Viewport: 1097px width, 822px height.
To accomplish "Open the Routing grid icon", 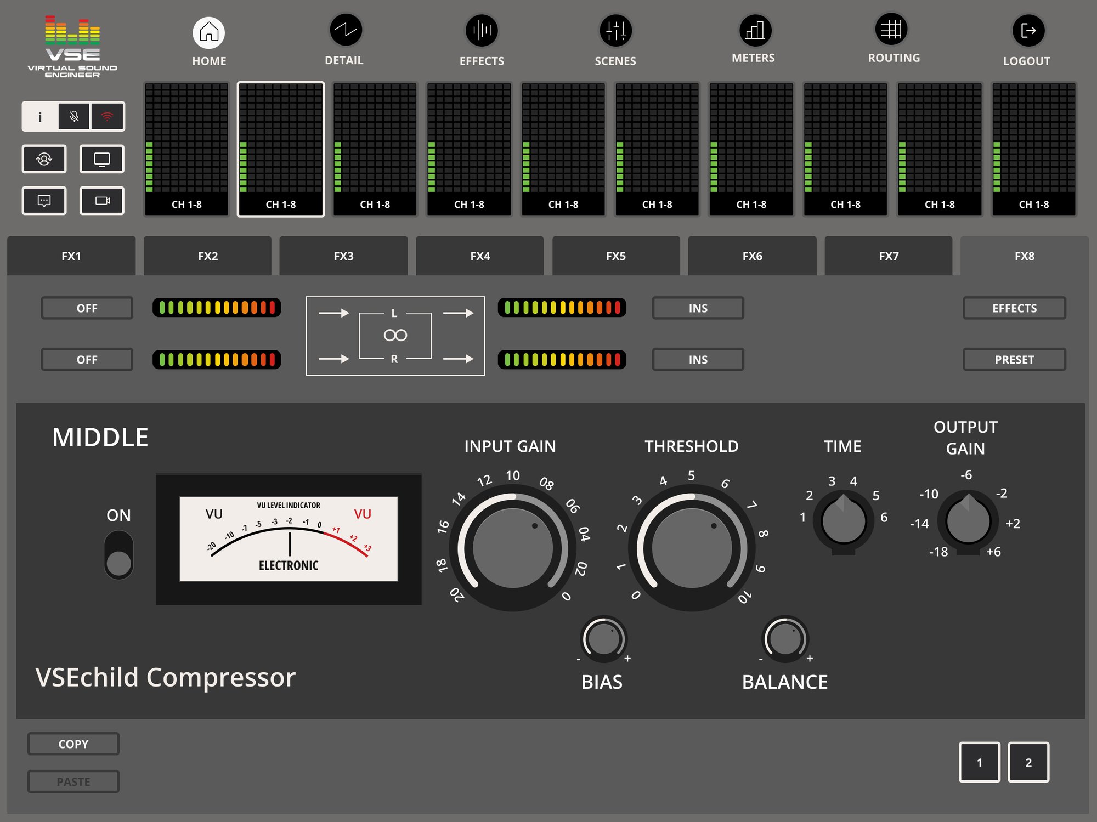I will pos(891,29).
